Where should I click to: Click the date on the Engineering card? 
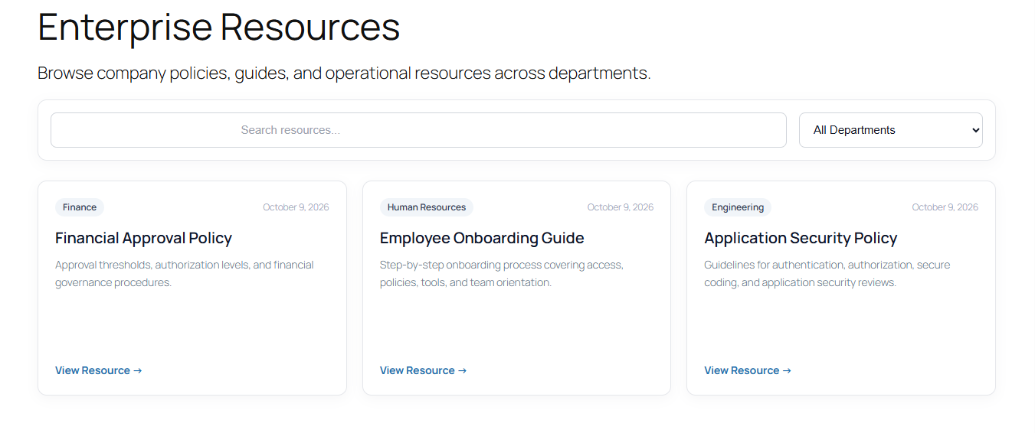(x=945, y=207)
